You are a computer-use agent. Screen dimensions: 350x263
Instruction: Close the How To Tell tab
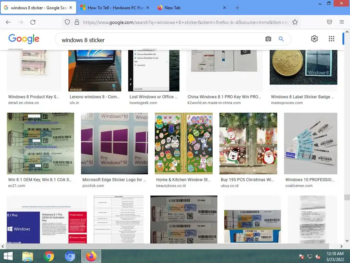click(x=148, y=8)
